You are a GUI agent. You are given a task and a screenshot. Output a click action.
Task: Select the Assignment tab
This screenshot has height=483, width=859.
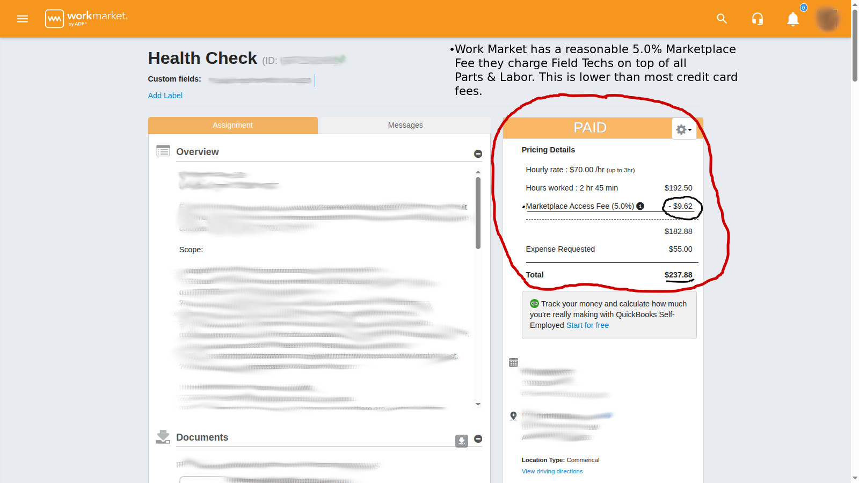232,125
